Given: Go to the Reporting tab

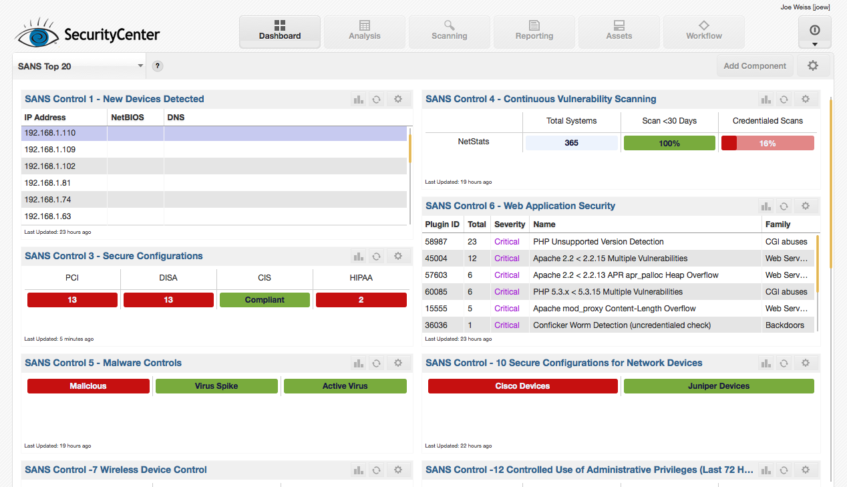Looking at the screenshot, I should click(x=534, y=32).
